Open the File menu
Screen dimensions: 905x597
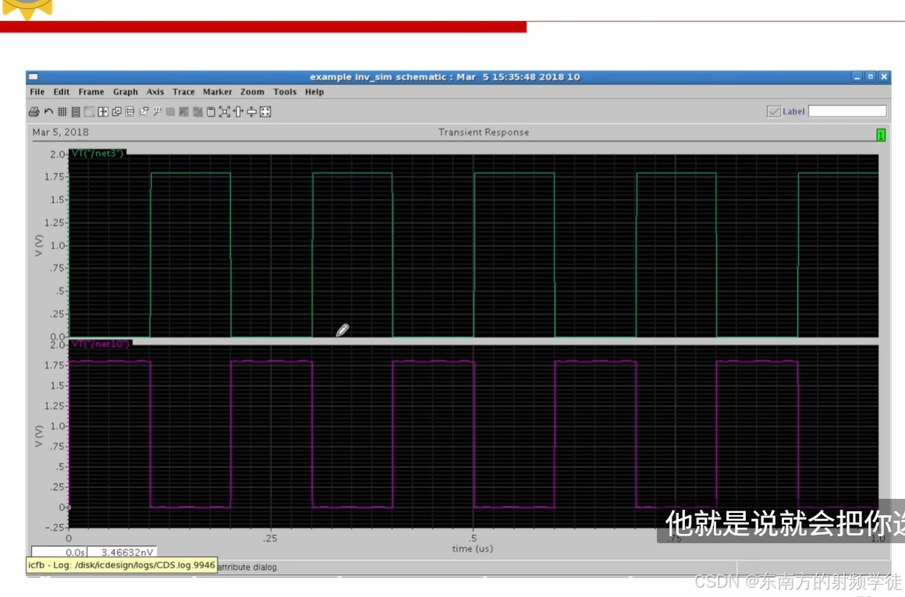tap(37, 92)
